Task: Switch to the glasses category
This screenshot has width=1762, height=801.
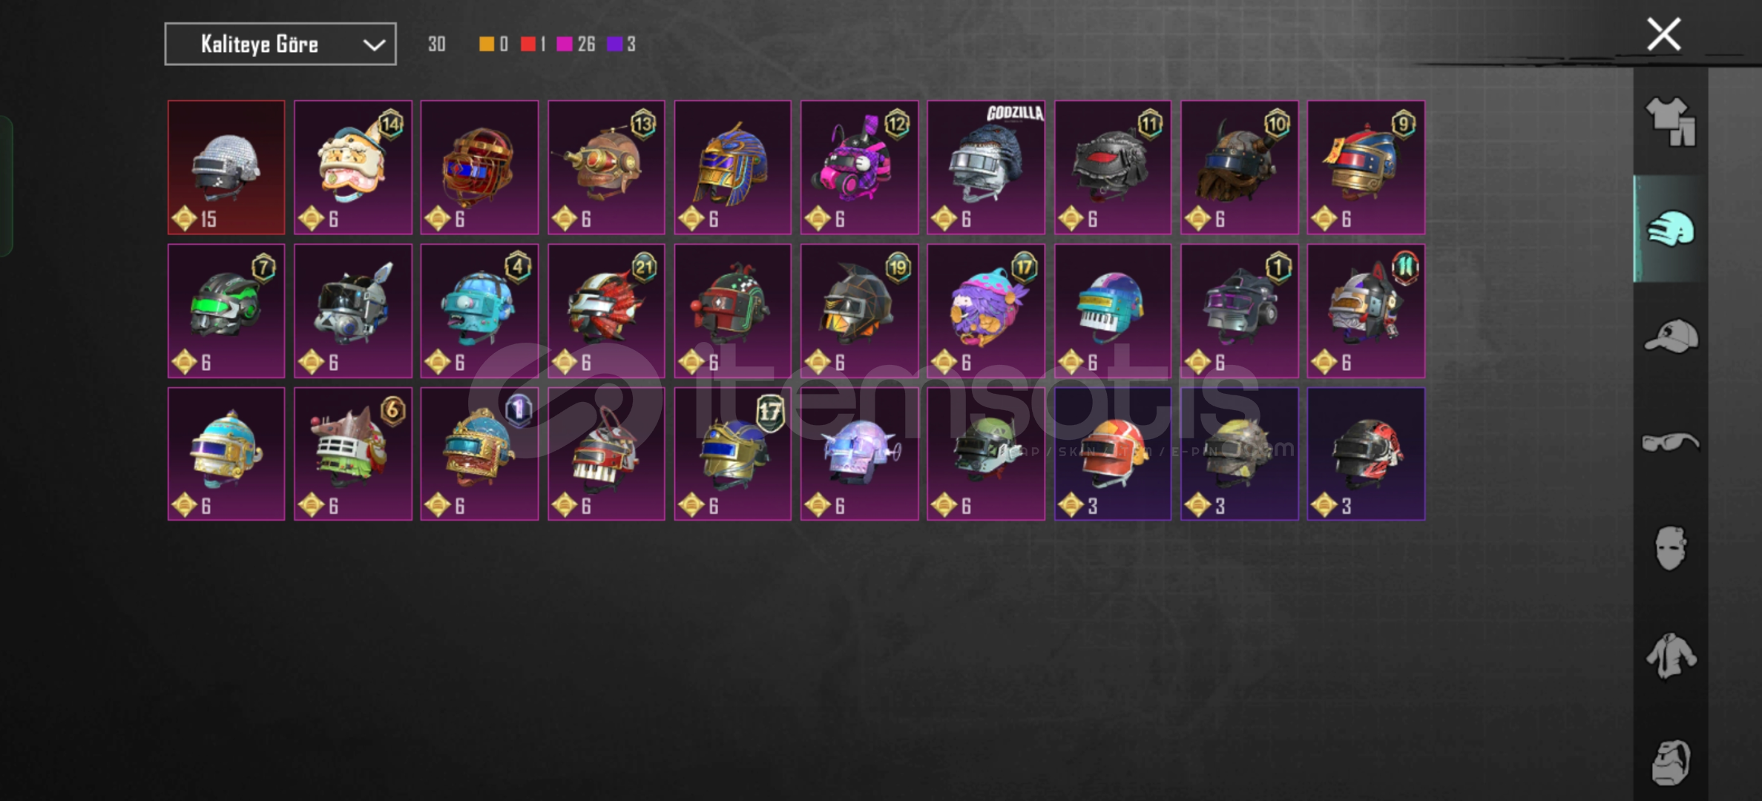Action: 1671,442
